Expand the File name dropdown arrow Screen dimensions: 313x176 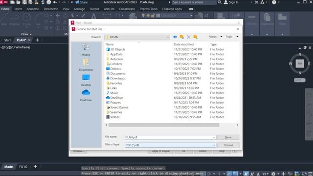click(214, 137)
